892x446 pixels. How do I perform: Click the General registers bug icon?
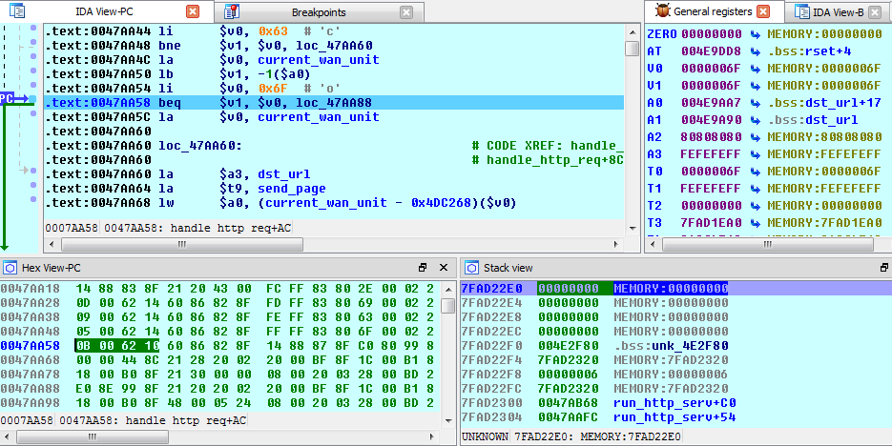(661, 10)
